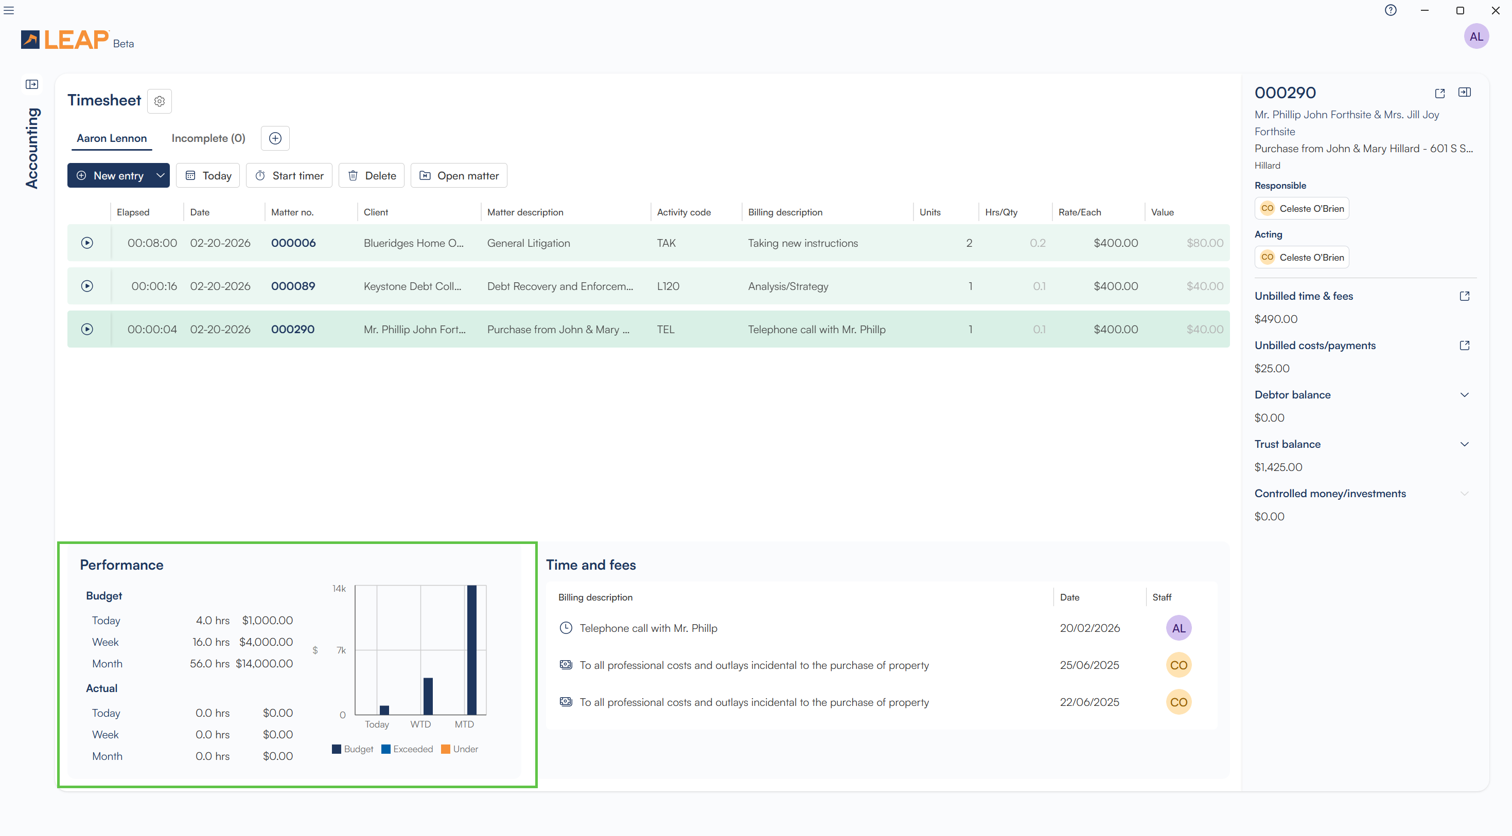The image size is (1512, 836).
Task: Open the hamburger menu at top left
Action: pyautogui.click(x=9, y=11)
